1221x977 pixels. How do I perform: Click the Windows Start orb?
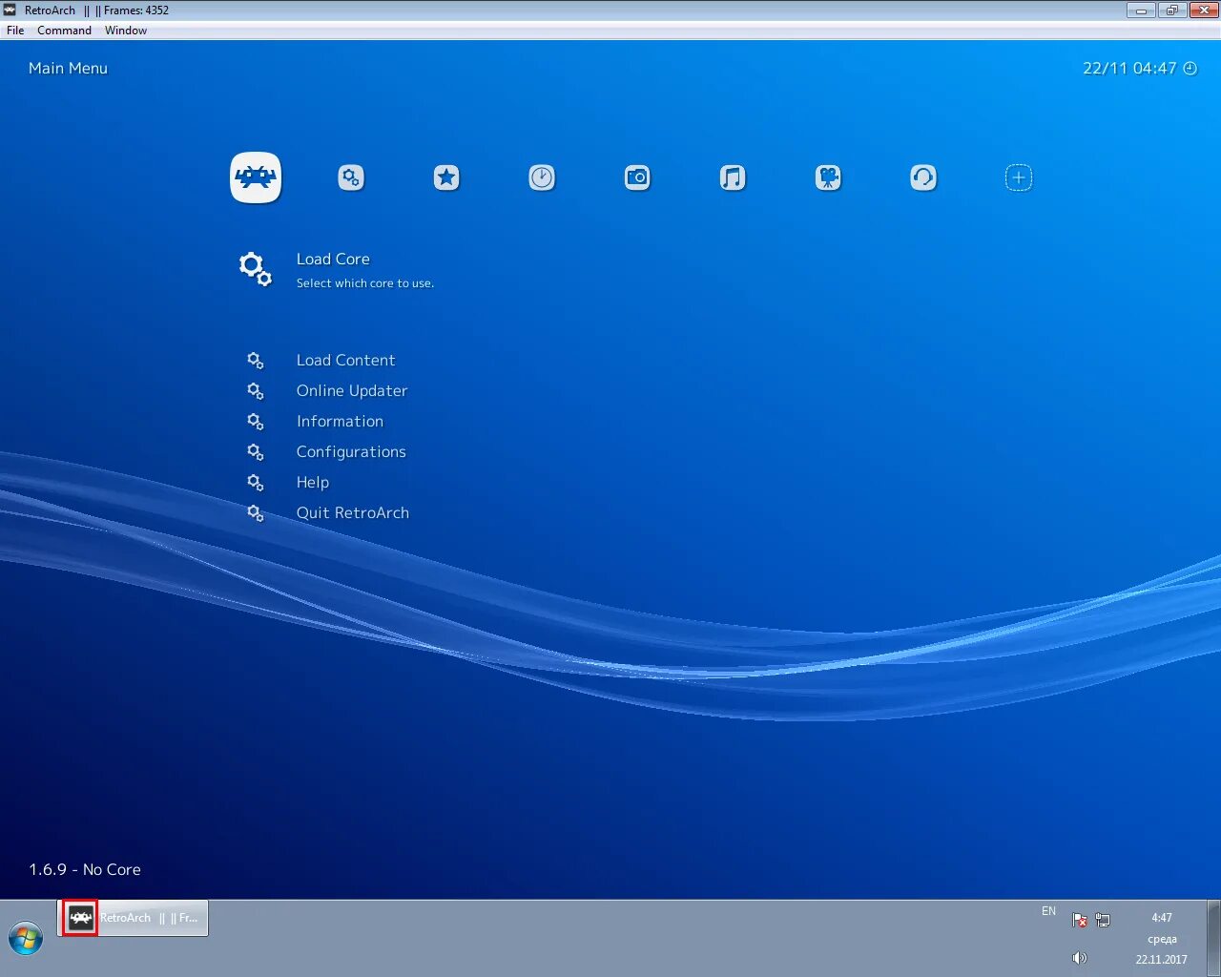[x=26, y=939]
